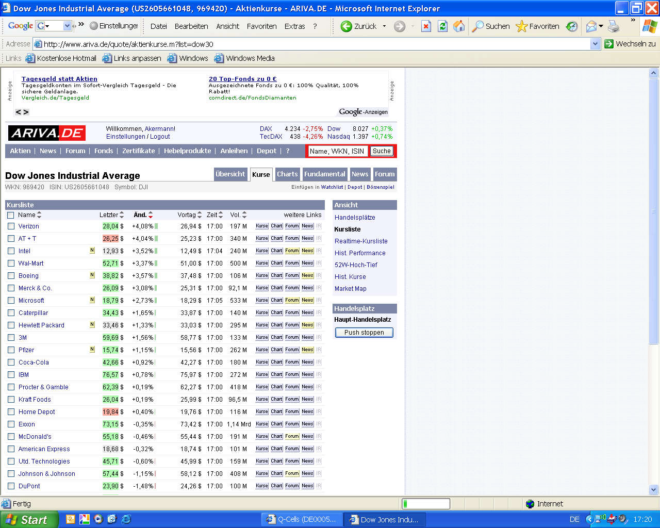
Task: Tick the DuPont checkbox
Action: (11, 486)
